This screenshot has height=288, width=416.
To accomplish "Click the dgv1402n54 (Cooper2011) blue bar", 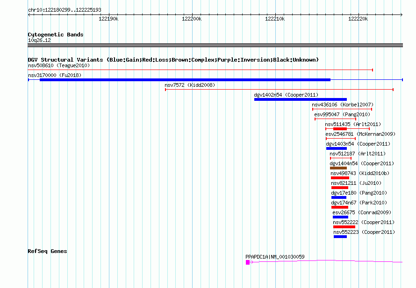I will pyautogui.click(x=301, y=99).
